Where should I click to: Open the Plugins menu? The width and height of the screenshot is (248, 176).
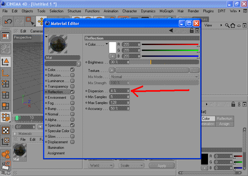pyautogui.click(x=208, y=11)
